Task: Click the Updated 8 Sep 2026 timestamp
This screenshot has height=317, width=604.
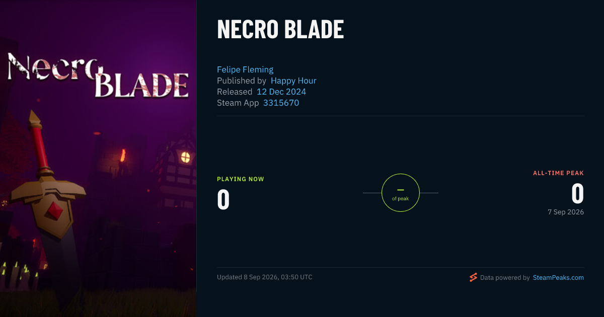Action: click(265, 277)
